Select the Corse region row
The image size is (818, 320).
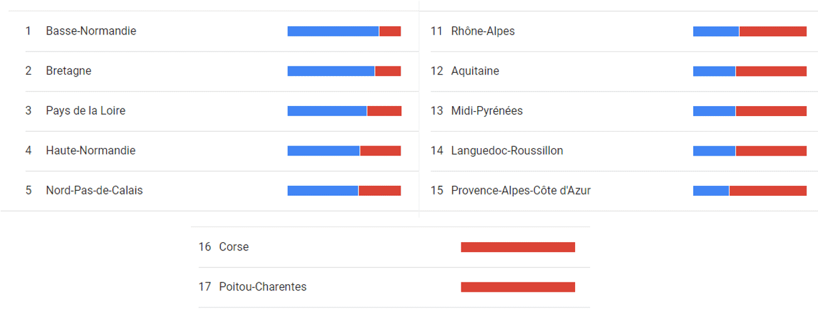tap(394, 247)
